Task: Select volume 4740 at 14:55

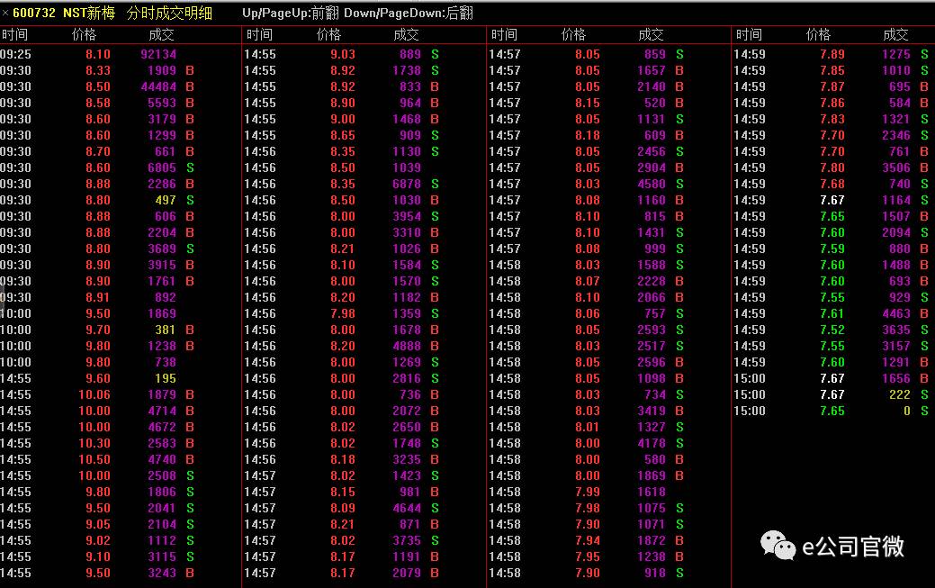Action: [162, 459]
